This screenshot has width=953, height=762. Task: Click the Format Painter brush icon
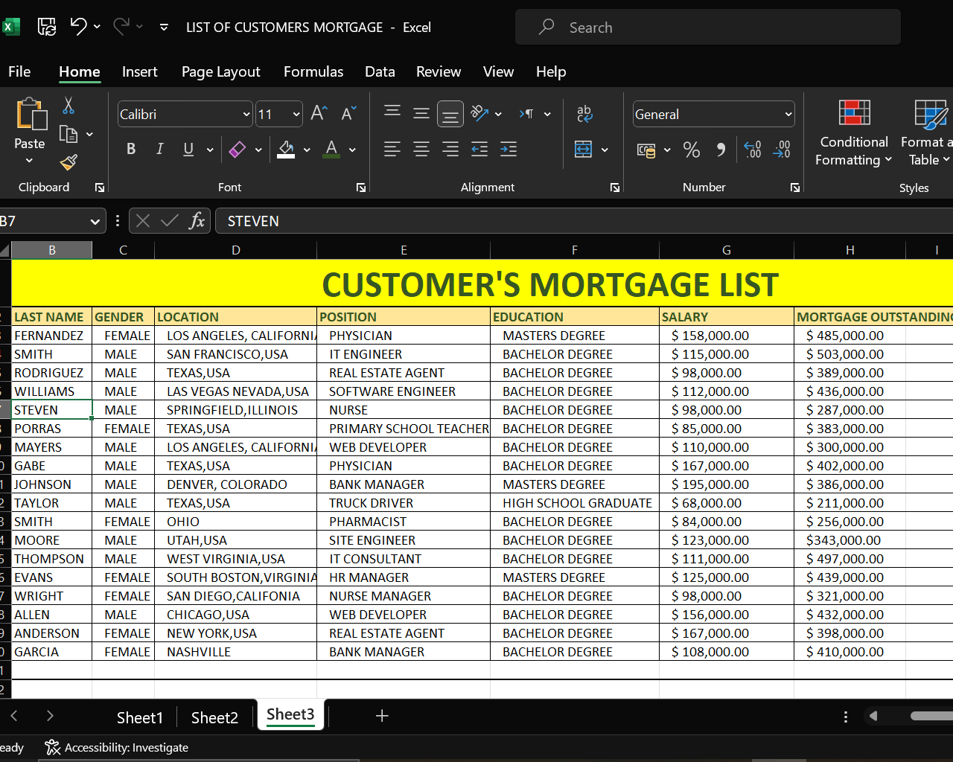(68, 162)
